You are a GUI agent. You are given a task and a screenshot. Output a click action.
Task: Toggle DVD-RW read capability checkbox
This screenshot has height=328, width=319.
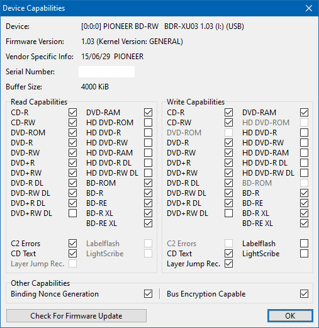pyautogui.click(x=72, y=153)
